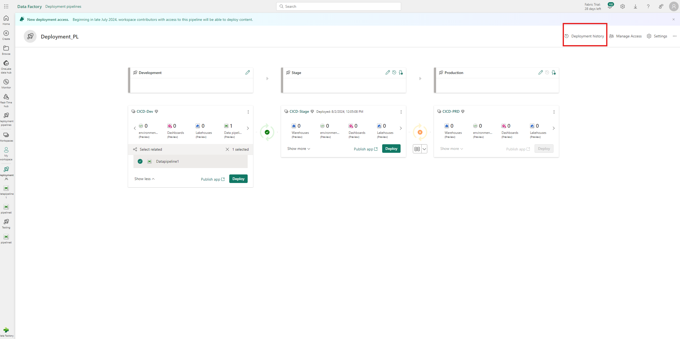Open Create in the sidebar
Screen dimensions: 680x339
(x=6, y=35)
